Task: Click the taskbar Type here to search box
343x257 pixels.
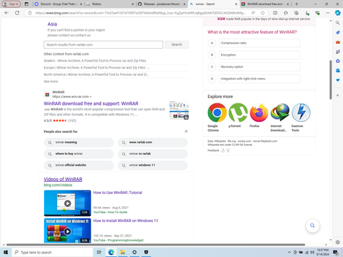Action: coord(52,252)
